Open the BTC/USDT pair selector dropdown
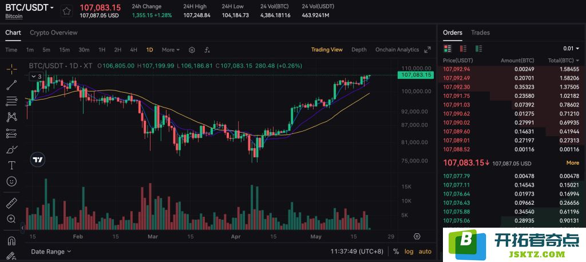 pyautogui.click(x=29, y=7)
